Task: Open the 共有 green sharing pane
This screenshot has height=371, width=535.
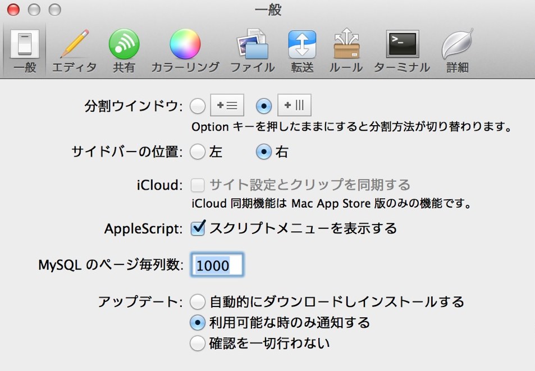Action: click(124, 51)
